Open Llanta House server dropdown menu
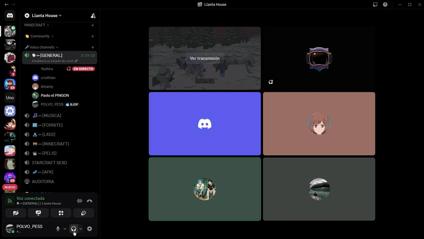Image resolution: width=424 pixels, height=239 pixels. tap(46, 16)
